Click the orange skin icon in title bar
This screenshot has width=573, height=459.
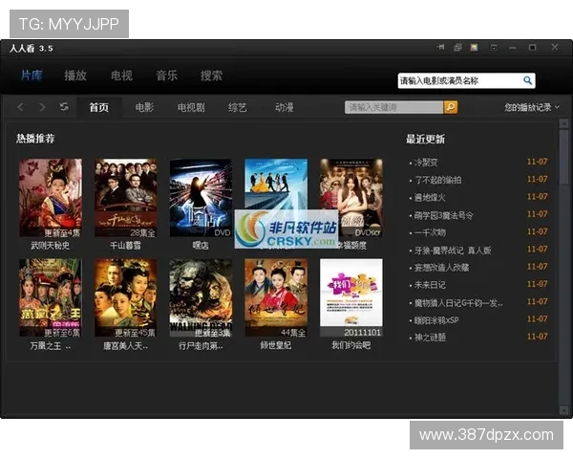coord(475,47)
